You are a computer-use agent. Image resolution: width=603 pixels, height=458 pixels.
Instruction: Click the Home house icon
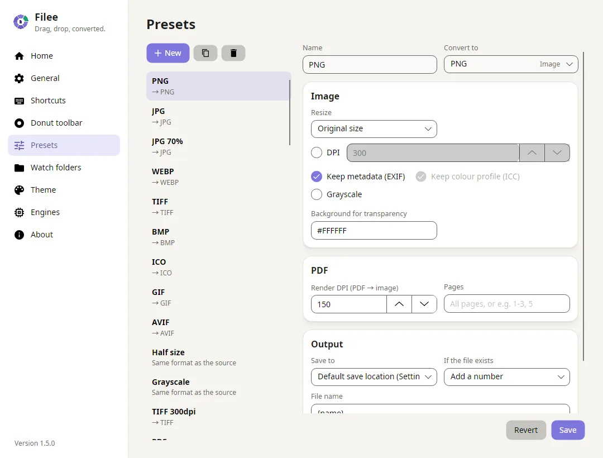19,56
